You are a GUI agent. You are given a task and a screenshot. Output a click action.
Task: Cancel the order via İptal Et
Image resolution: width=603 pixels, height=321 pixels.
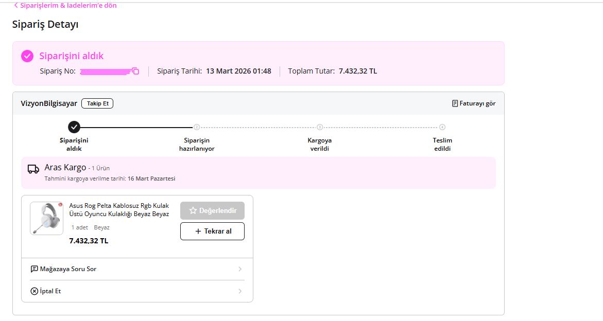coord(137,291)
